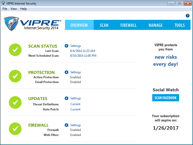Go to the MANAGE tab
Screen dimensions: 193x145
point(155,25)
